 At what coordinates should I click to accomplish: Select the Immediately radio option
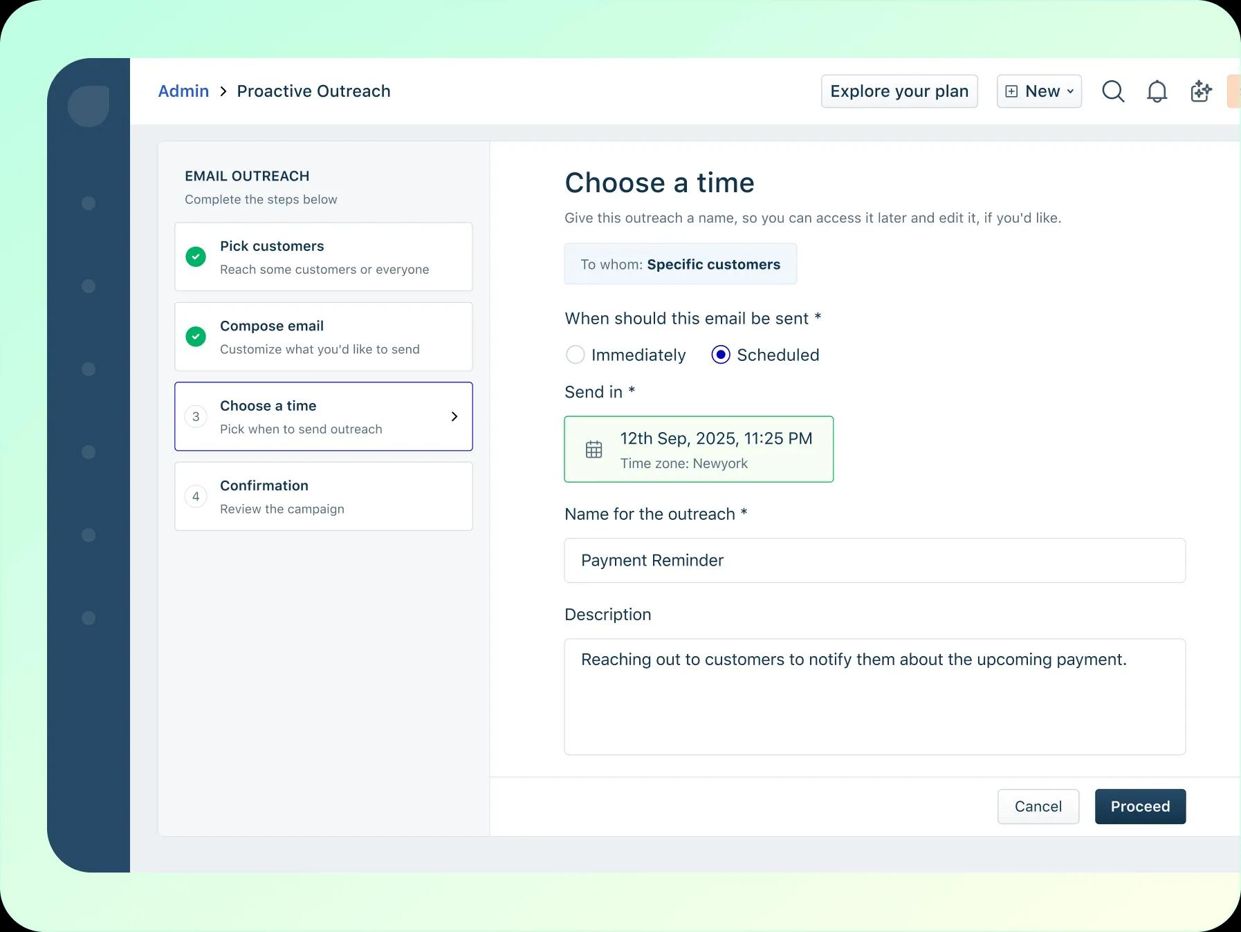(575, 355)
